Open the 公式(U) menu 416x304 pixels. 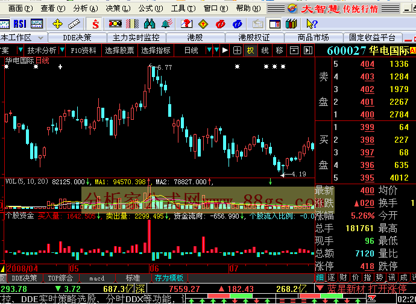click(x=151, y=8)
